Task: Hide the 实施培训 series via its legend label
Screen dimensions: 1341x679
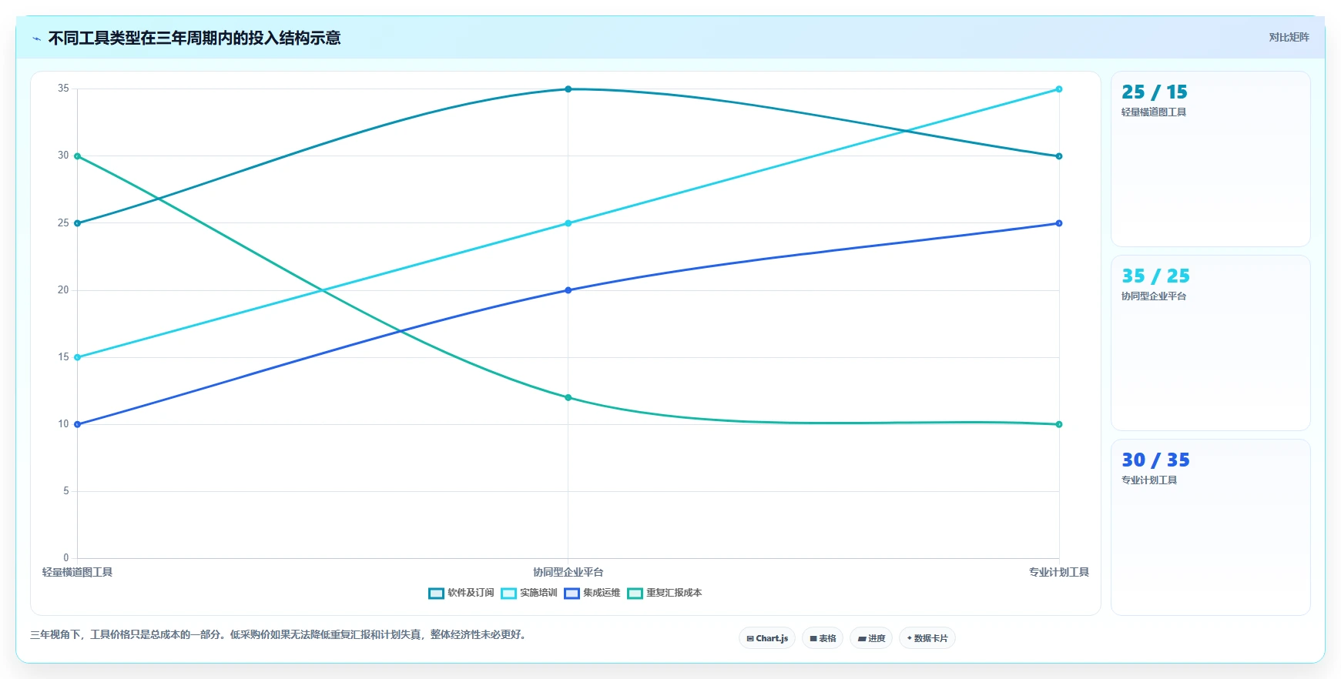Action: (538, 593)
